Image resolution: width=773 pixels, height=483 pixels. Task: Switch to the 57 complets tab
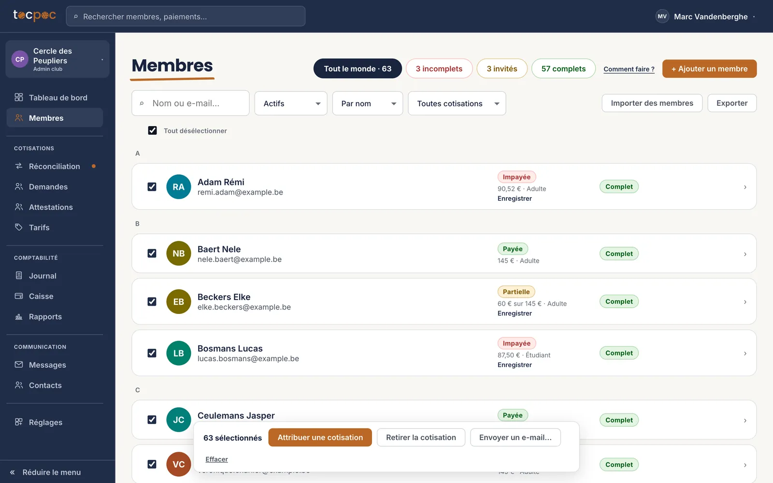click(563, 69)
